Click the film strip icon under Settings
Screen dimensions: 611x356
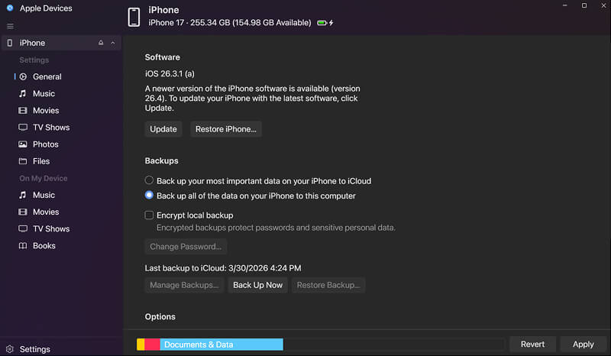coord(23,110)
